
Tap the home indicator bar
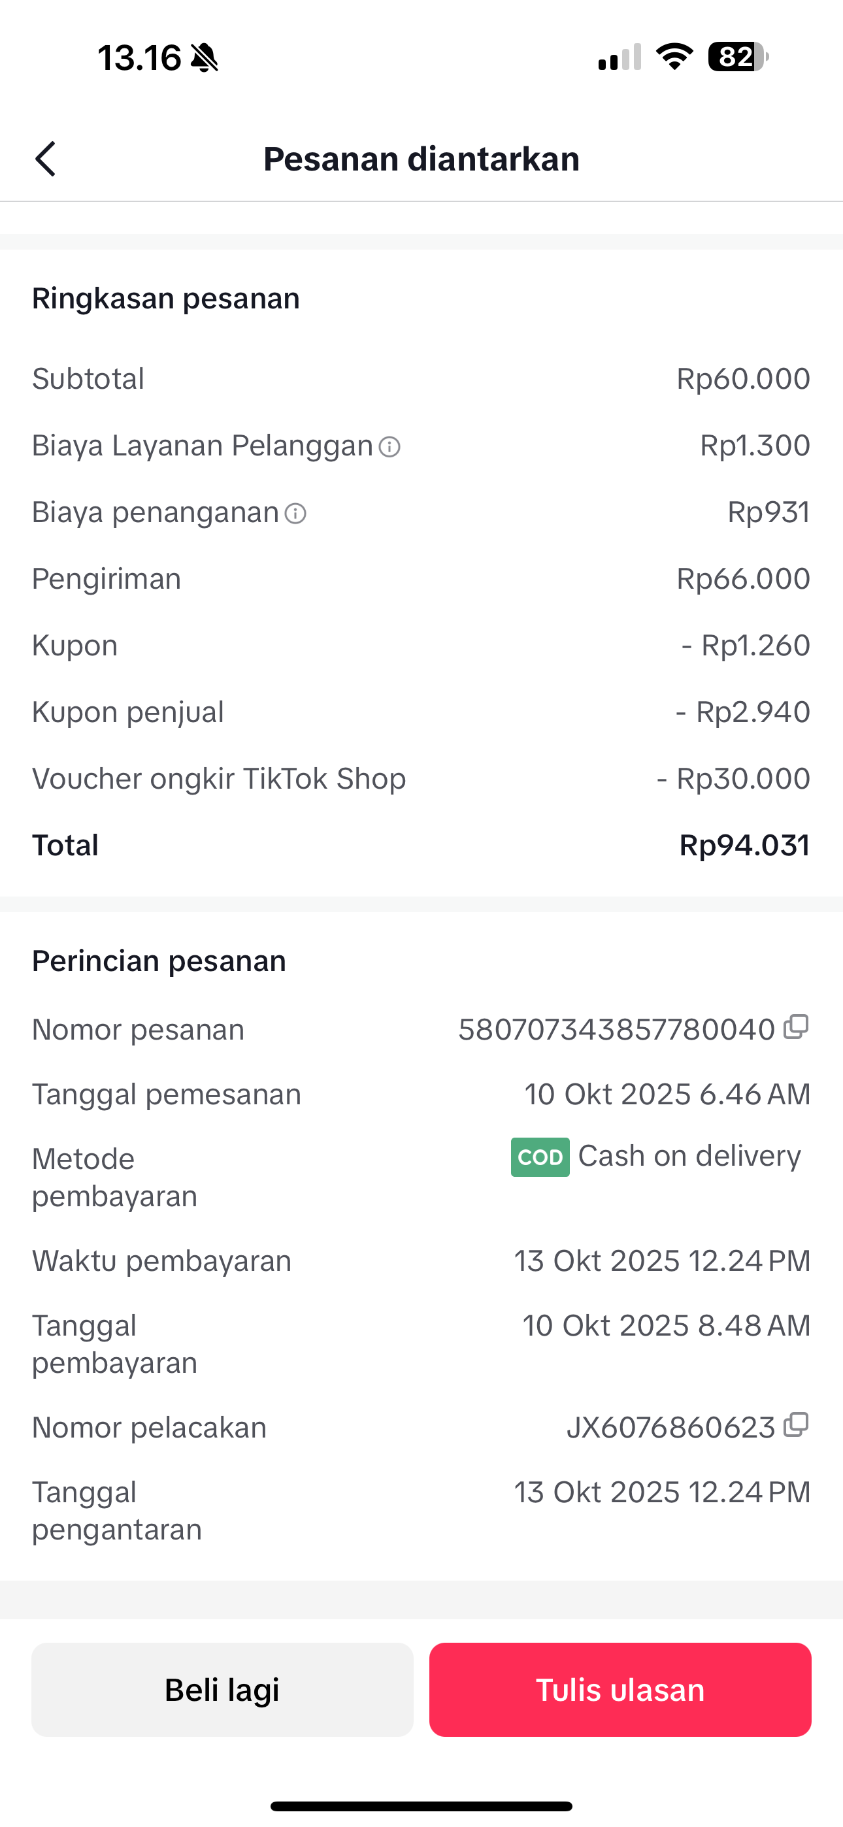click(421, 1805)
